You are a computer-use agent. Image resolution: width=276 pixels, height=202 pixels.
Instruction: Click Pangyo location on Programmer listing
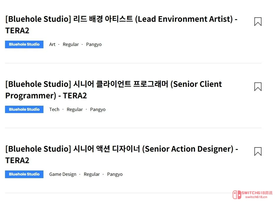[98, 109]
